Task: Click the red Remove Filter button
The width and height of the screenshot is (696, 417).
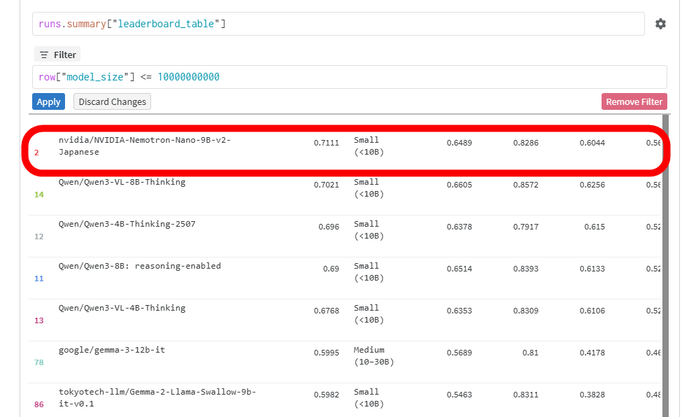Action: [x=634, y=101]
